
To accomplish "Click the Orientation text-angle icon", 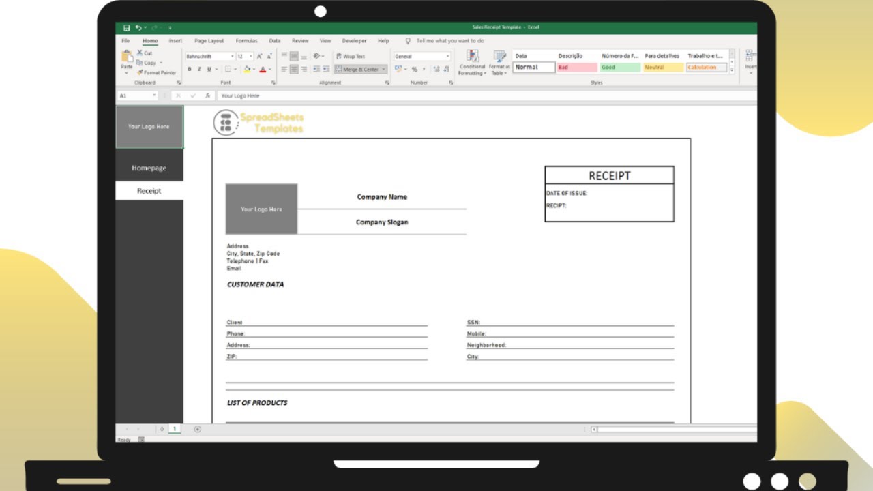I will coord(317,57).
